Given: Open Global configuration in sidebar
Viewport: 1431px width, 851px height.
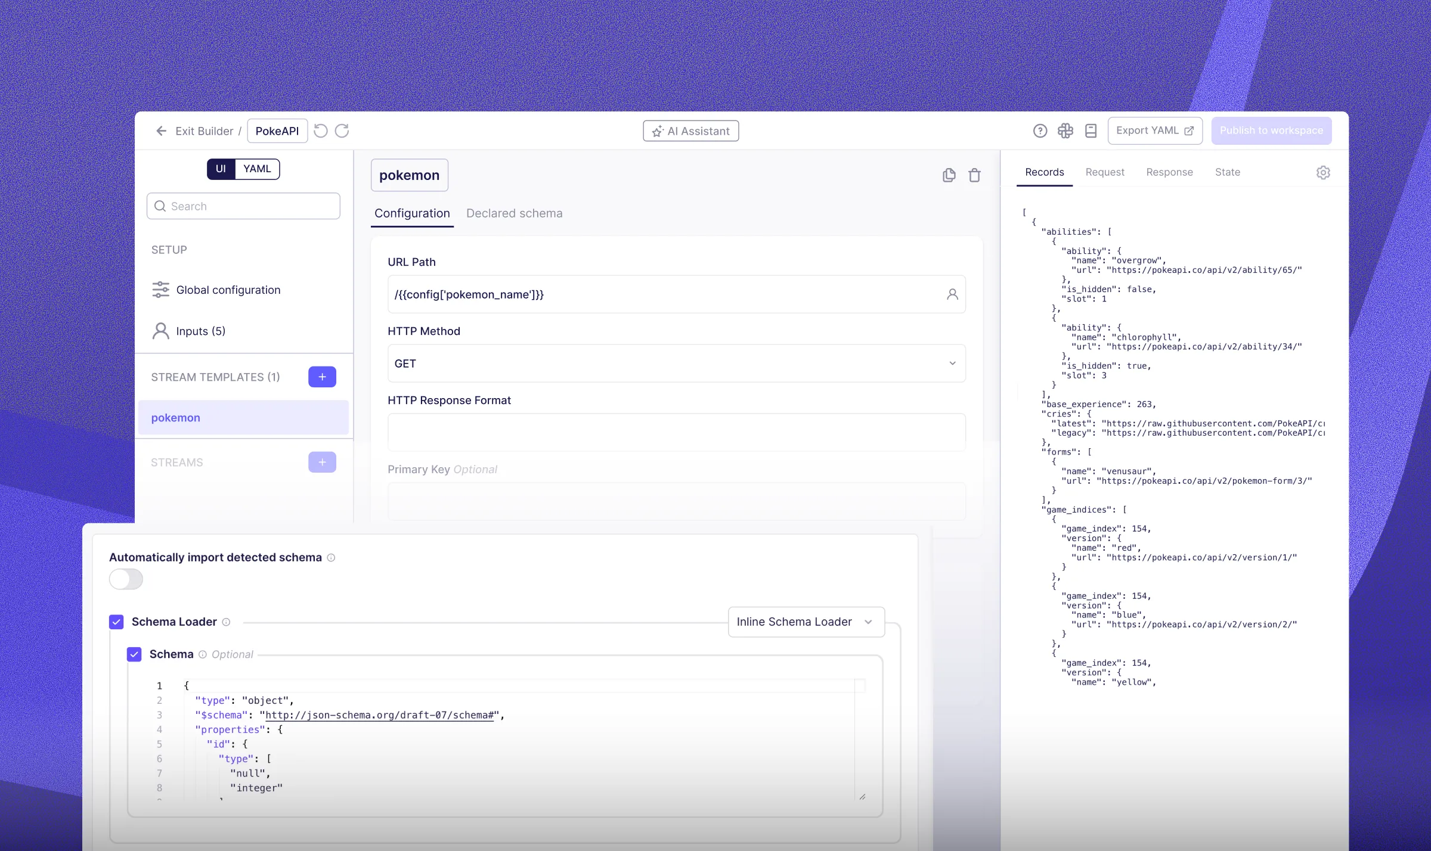Looking at the screenshot, I should tap(228, 290).
